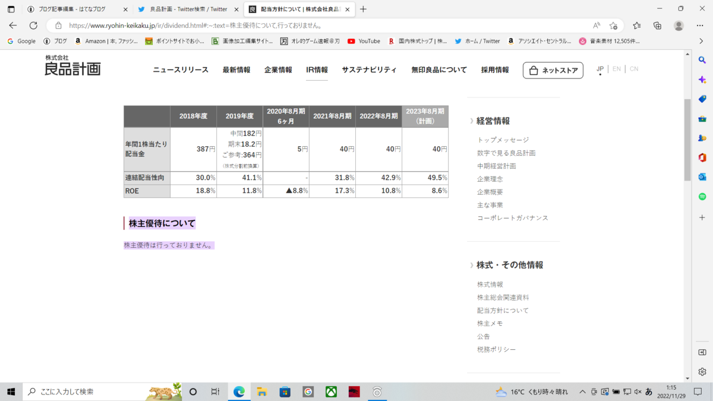Open the sidebar settings gear
The width and height of the screenshot is (713, 401).
702,372
